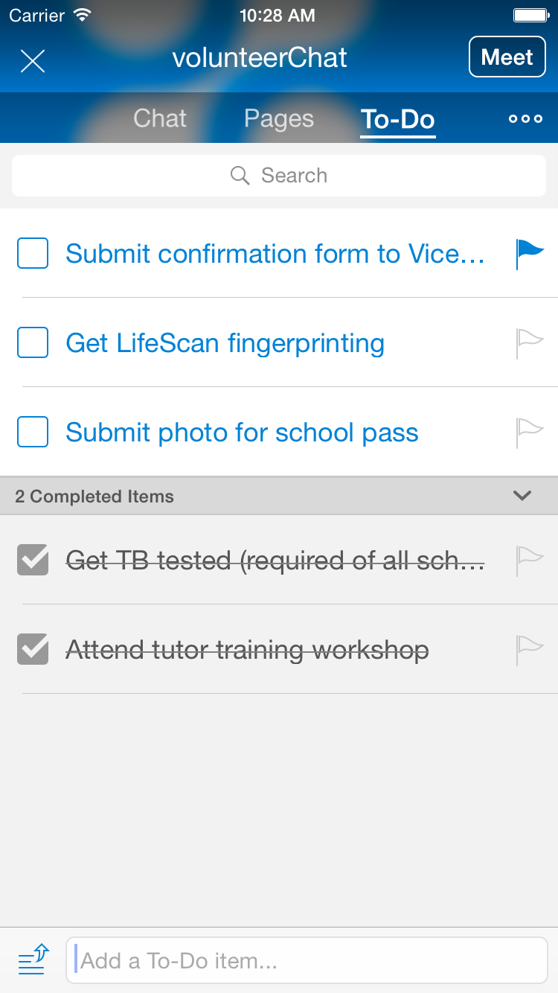This screenshot has width=558, height=993.
Task: Flag the Attend tutor training workshop item
Action: 530,650
